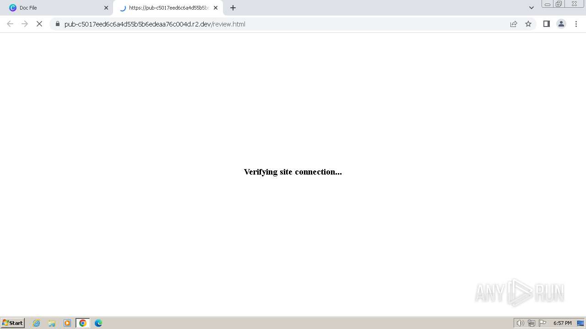
Task: Launch Microsoft Edge from taskbar
Action: [98, 323]
